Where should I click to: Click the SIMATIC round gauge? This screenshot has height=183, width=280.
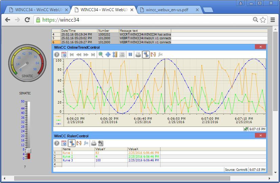pyautogui.click(x=27, y=63)
